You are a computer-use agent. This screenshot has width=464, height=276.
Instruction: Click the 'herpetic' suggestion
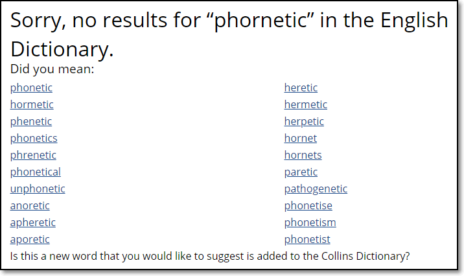[x=304, y=121]
